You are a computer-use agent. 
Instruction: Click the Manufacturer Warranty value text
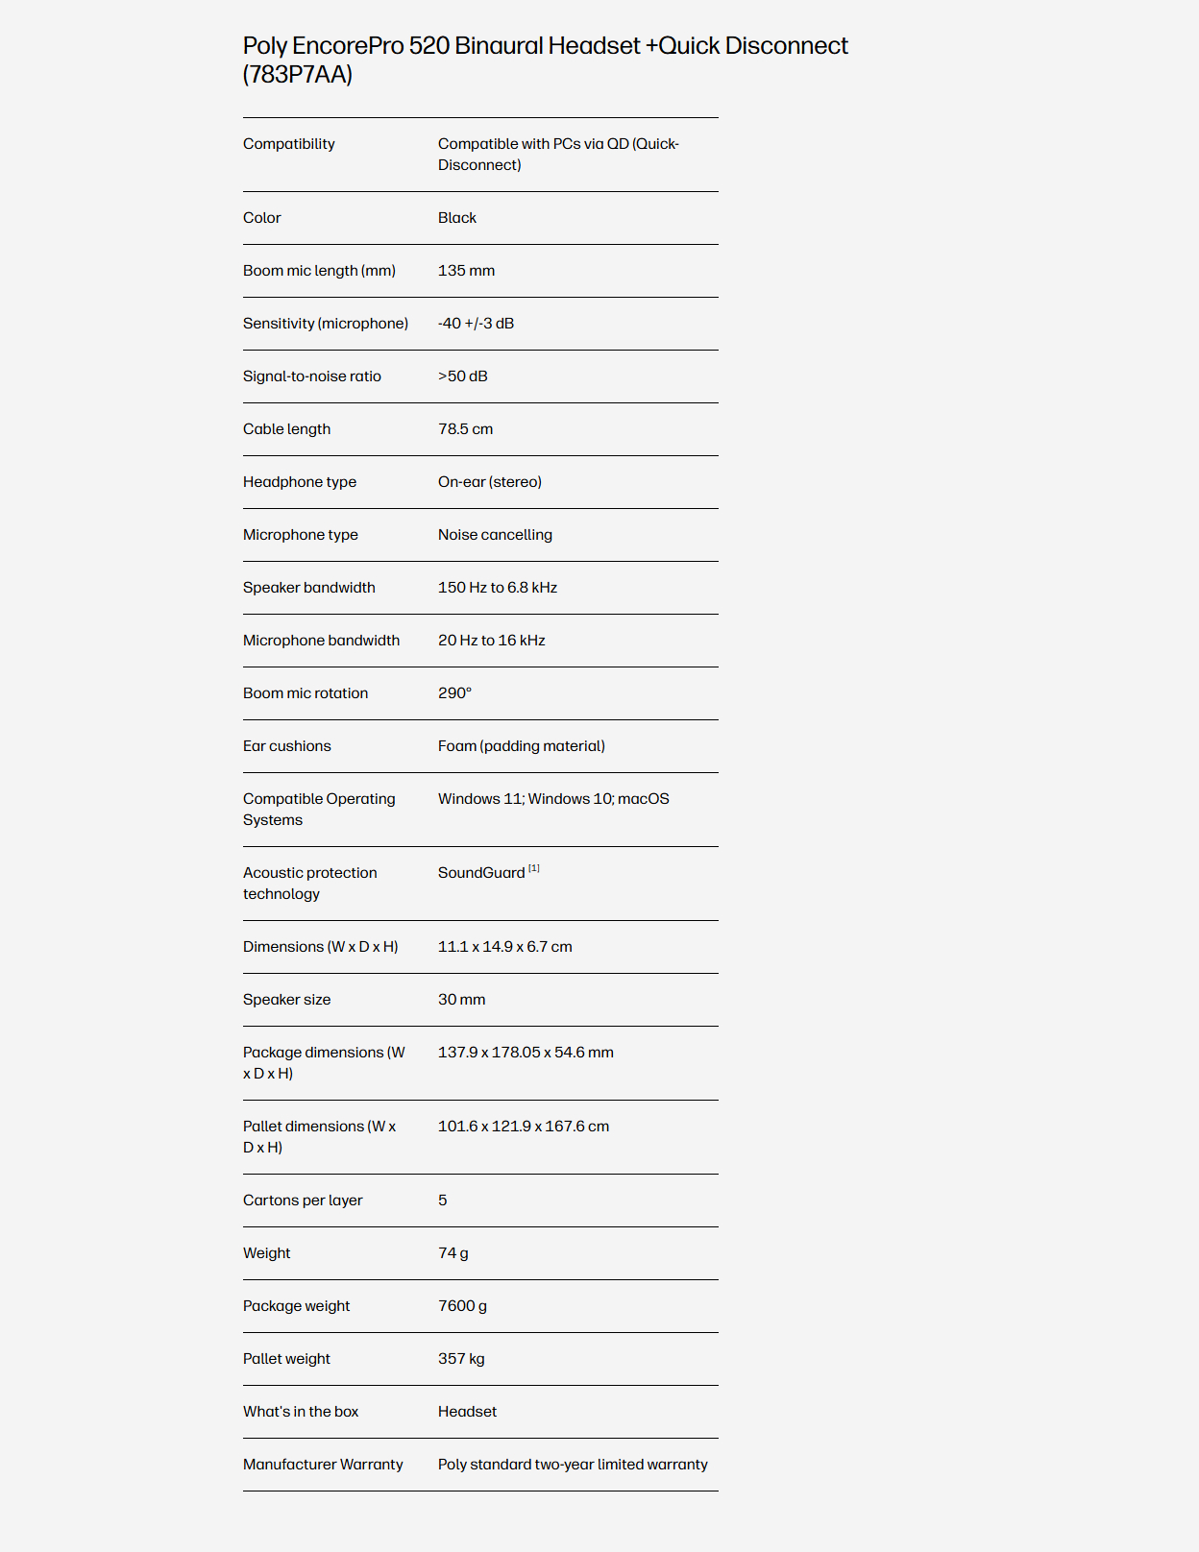click(x=573, y=1465)
